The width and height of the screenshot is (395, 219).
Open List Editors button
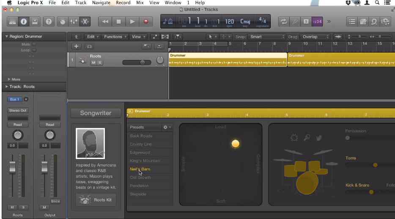click(352, 22)
